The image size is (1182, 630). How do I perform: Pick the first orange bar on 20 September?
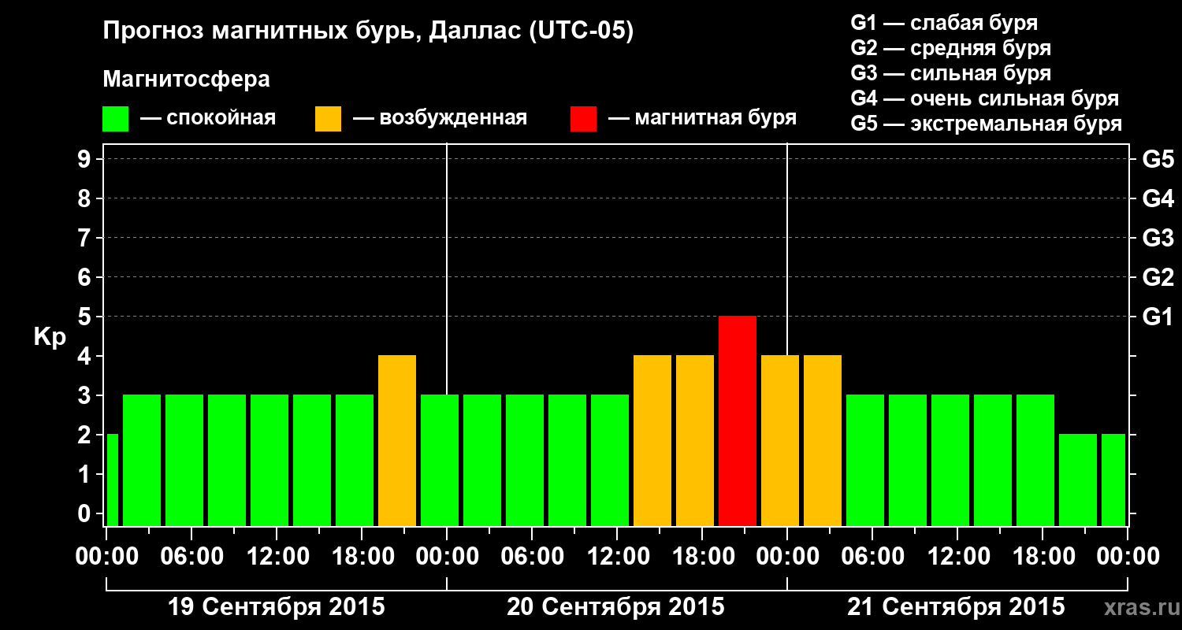click(652, 441)
